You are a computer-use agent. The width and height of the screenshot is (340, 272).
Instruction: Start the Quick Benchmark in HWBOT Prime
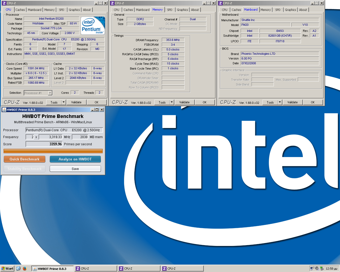coord(24,159)
